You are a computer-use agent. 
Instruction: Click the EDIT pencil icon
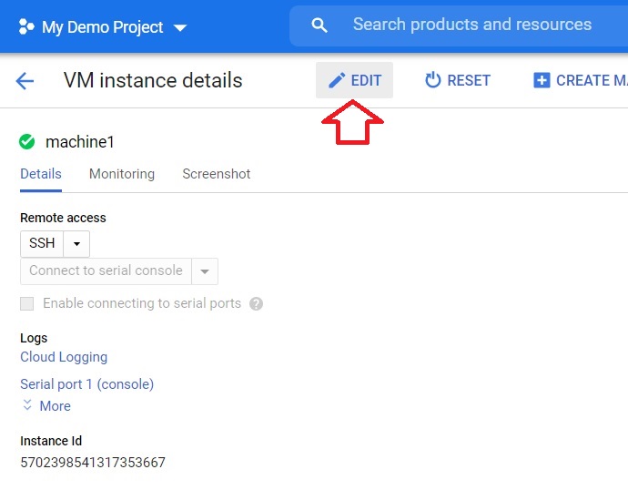[337, 80]
